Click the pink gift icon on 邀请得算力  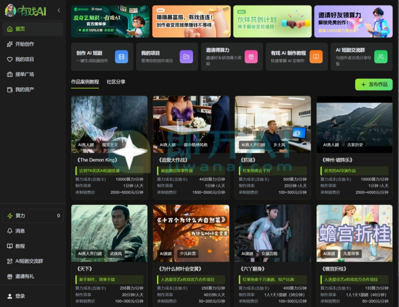click(x=251, y=56)
